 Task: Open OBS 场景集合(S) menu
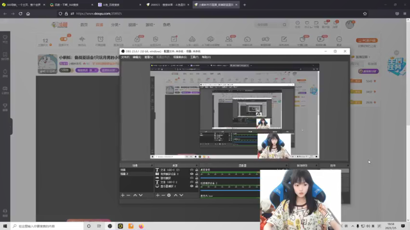(180, 57)
